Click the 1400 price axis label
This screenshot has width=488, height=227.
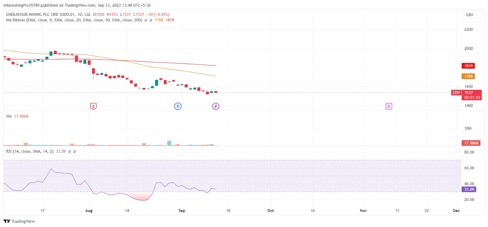[x=468, y=106]
